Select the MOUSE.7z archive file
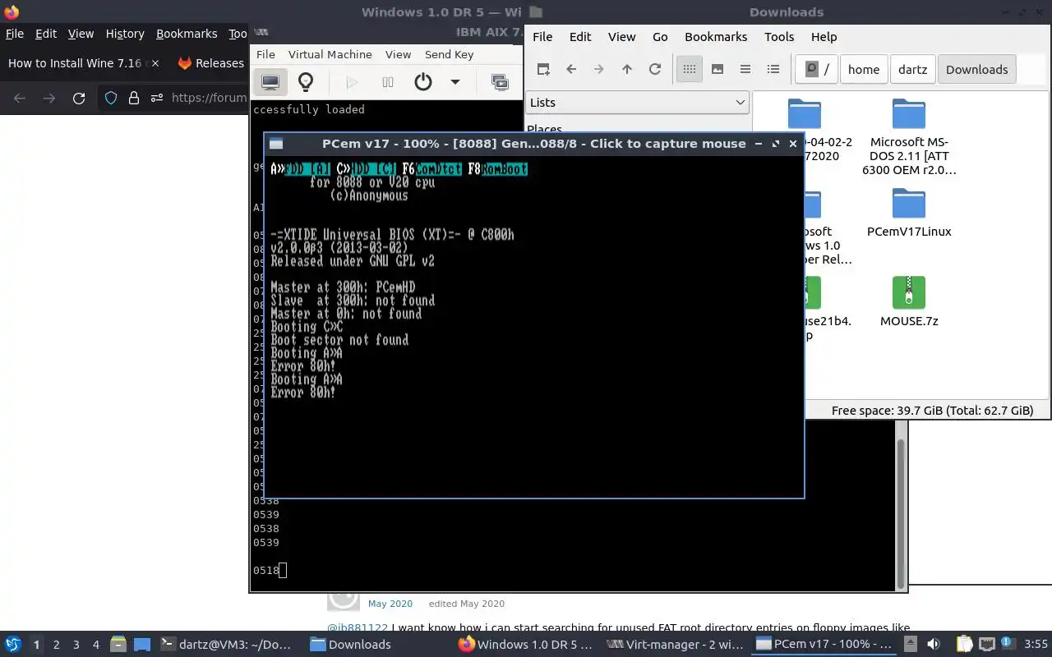 coord(909,301)
